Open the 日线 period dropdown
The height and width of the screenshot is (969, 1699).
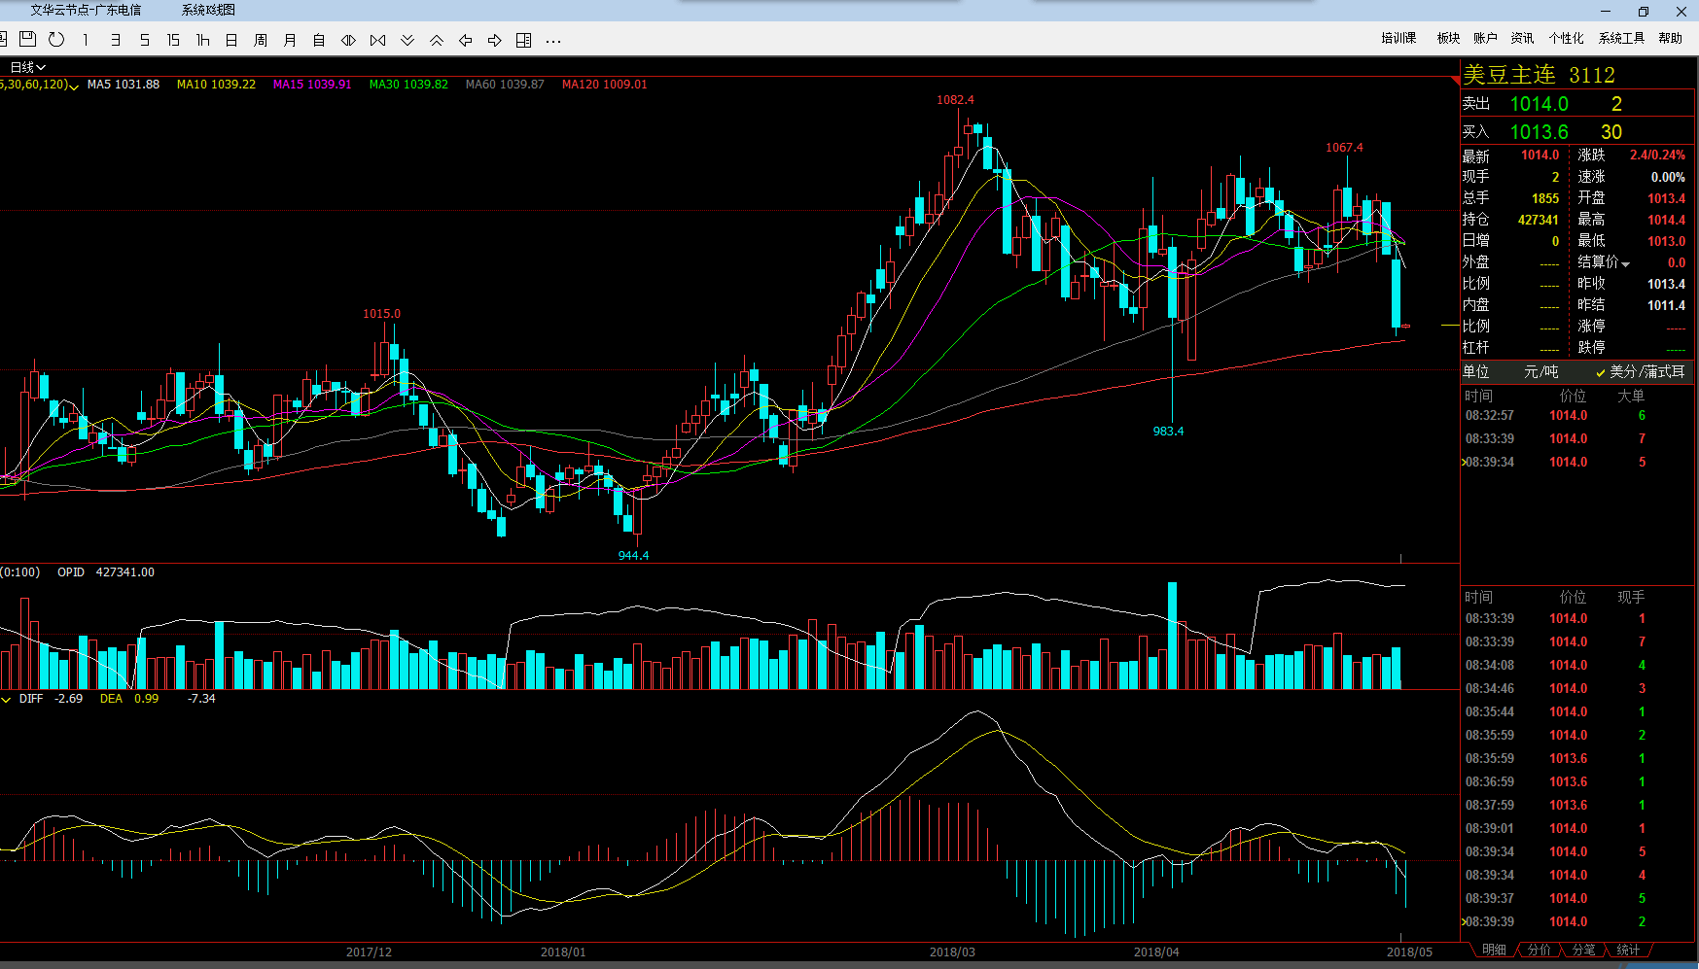[27, 67]
